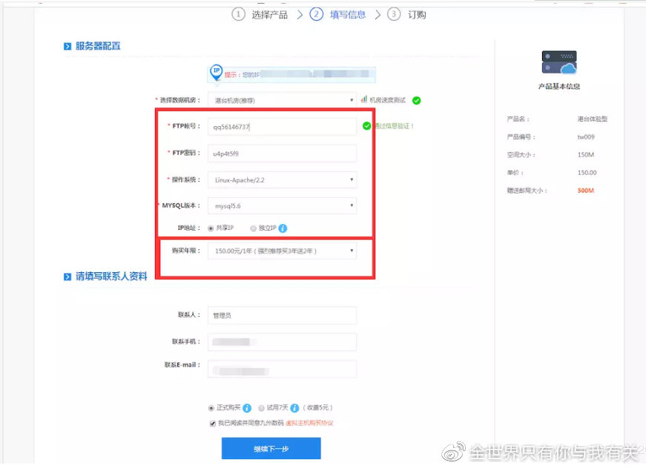Click the 机房速度测试 signal bars icon
The height and width of the screenshot is (468, 646).
pos(364,99)
